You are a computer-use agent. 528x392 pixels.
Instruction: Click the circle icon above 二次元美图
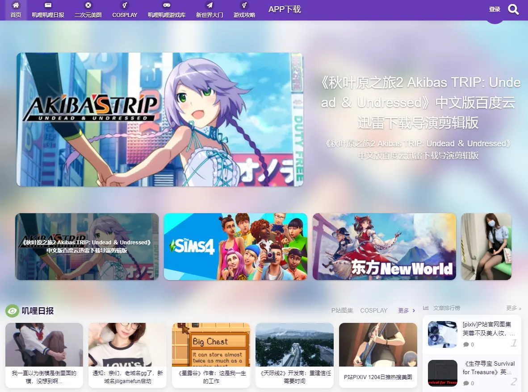point(88,5)
